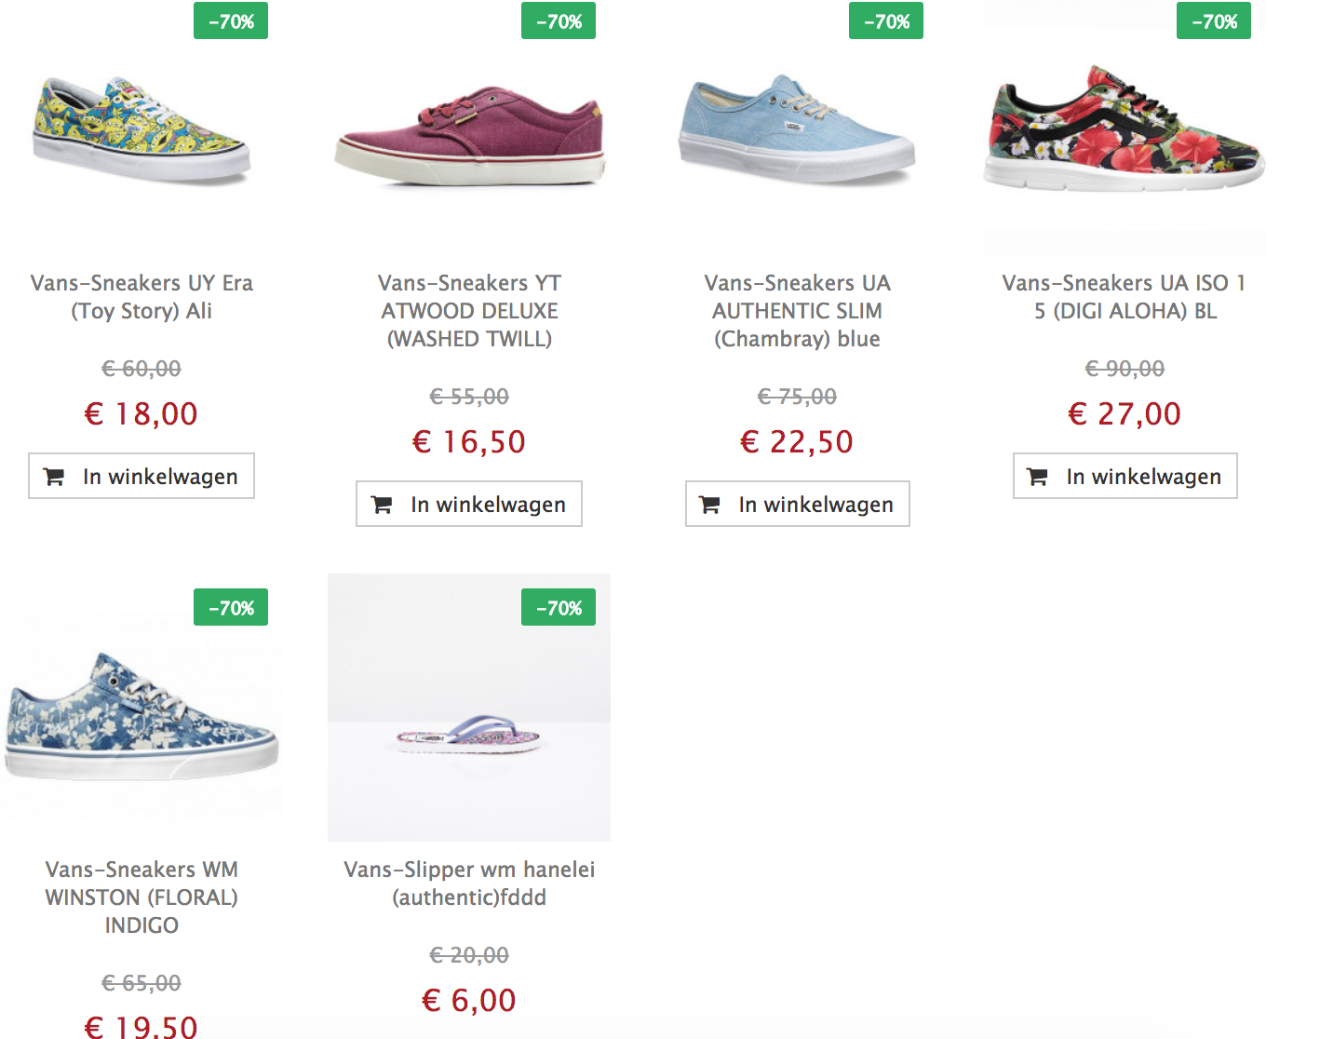Open Vans-Sneakers UA Authentic Slim title link
This screenshot has width=1320, height=1039.
tap(797, 311)
